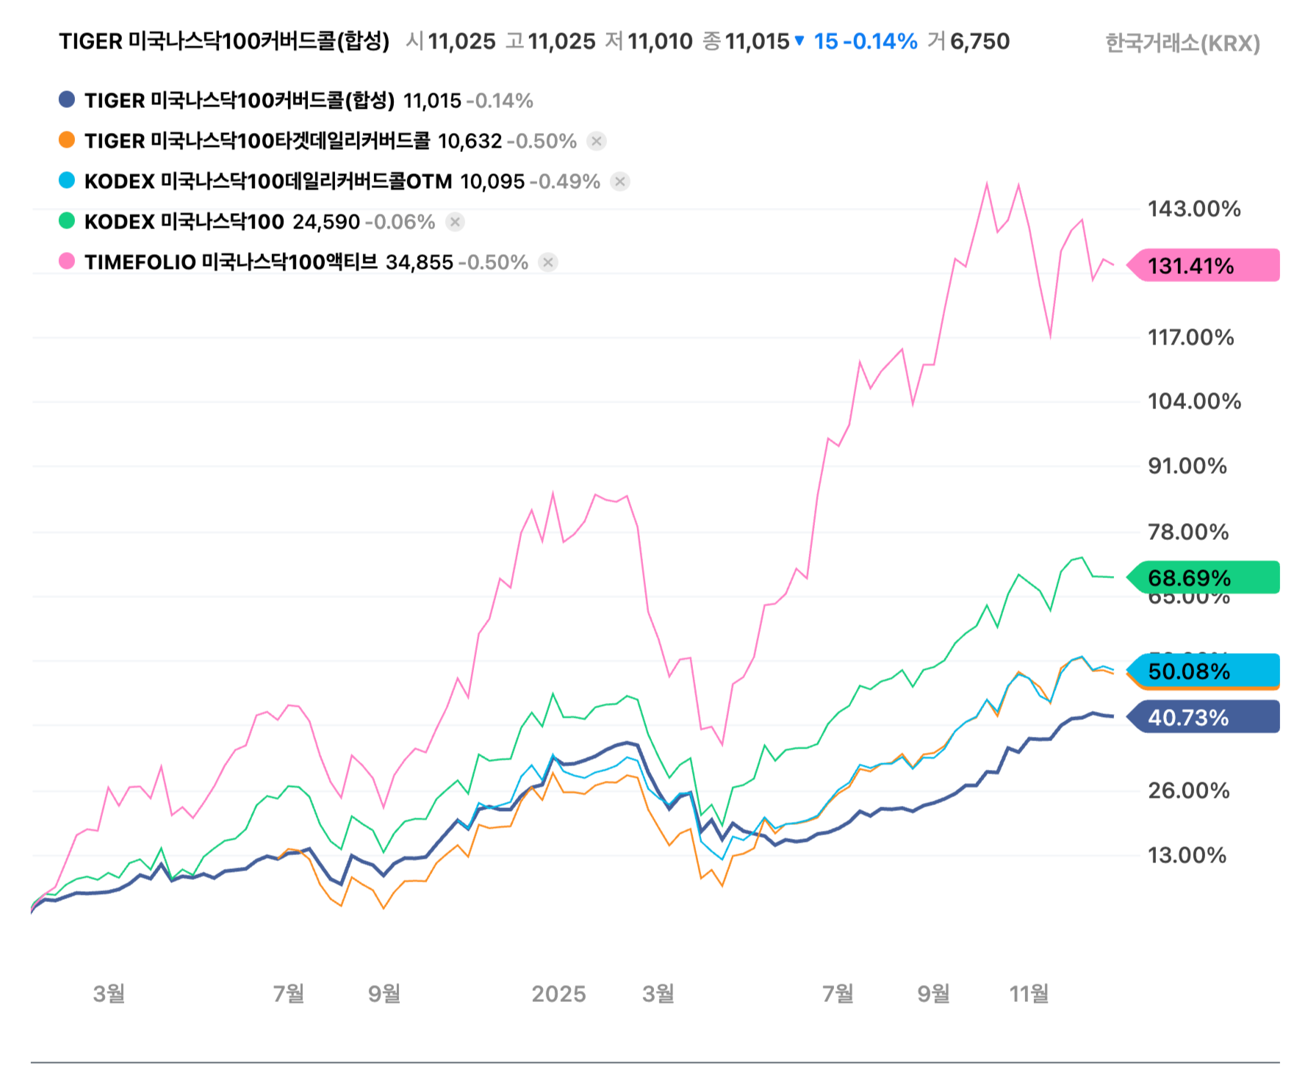Click the 26.00% y-axis label
Image resolution: width=1308 pixels, height=1074 pixels.
(1189, 790)
